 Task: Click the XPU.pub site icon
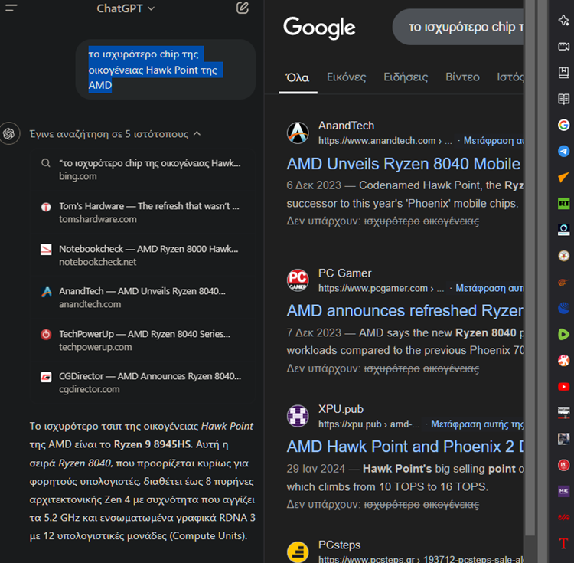point(298,416)
